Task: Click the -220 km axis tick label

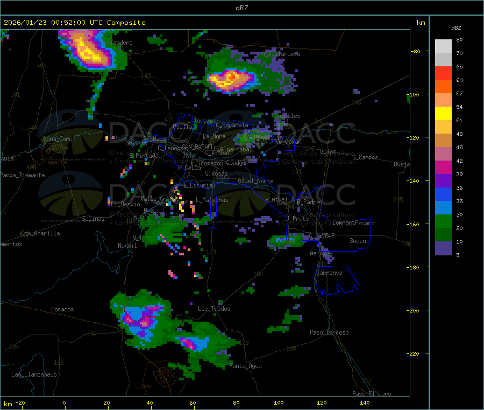Action: click(413, 353)
